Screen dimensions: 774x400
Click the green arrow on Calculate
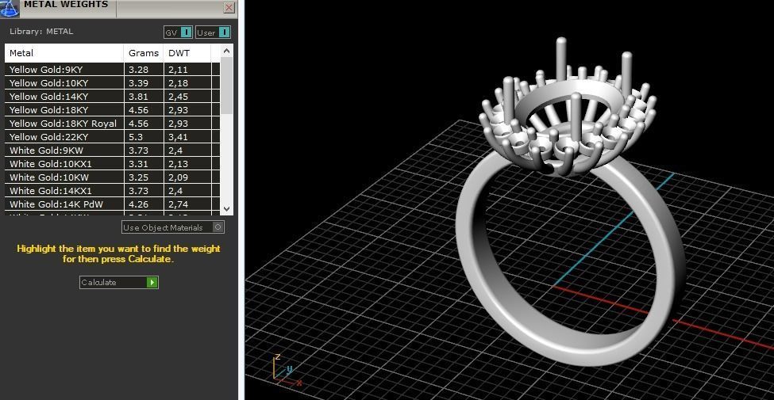[152, 282]
